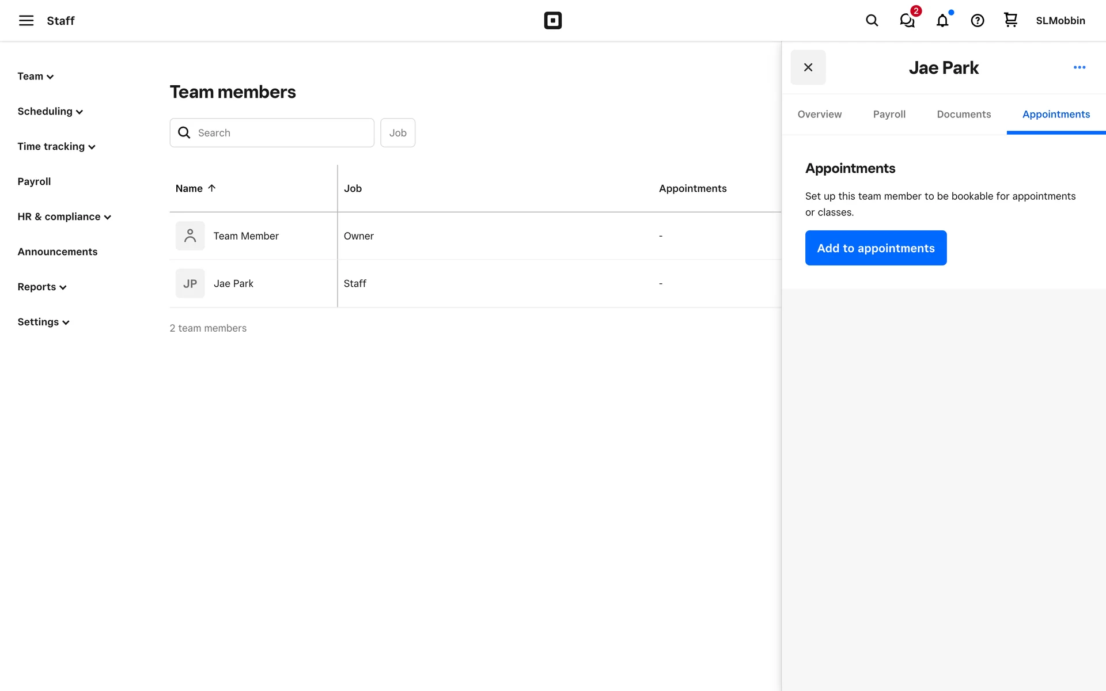Close the Jae Park side panel
The image size is (1106, 691).
tap(808, 67)
